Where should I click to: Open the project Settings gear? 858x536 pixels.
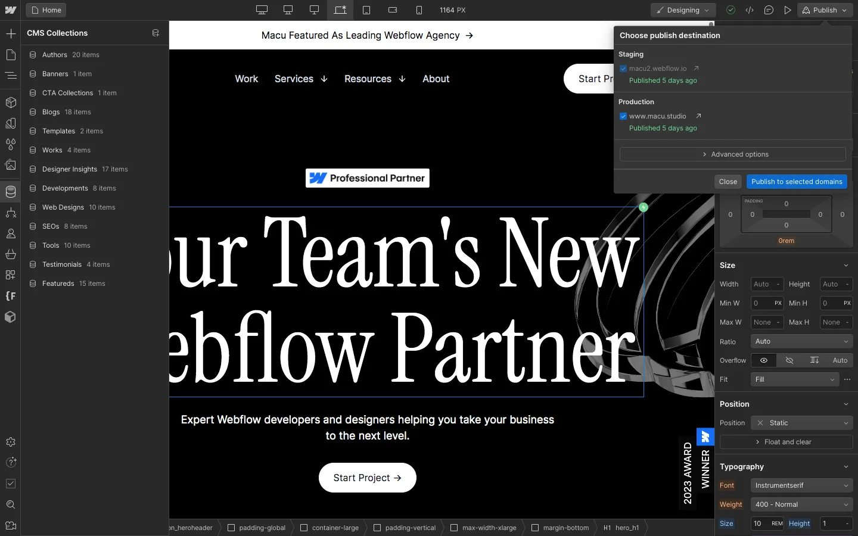click(x=11, y=442)
